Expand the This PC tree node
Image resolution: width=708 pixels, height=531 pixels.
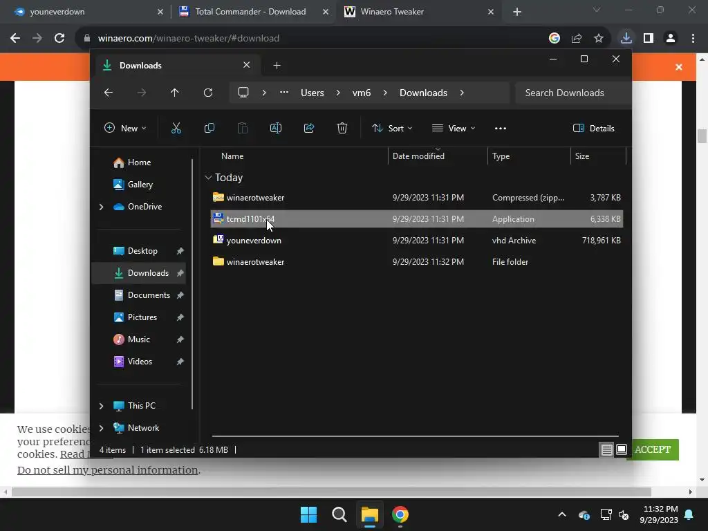click(x=101, y=406)
